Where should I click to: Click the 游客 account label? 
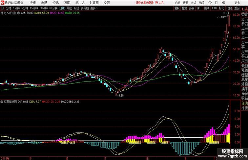(237, 3)
